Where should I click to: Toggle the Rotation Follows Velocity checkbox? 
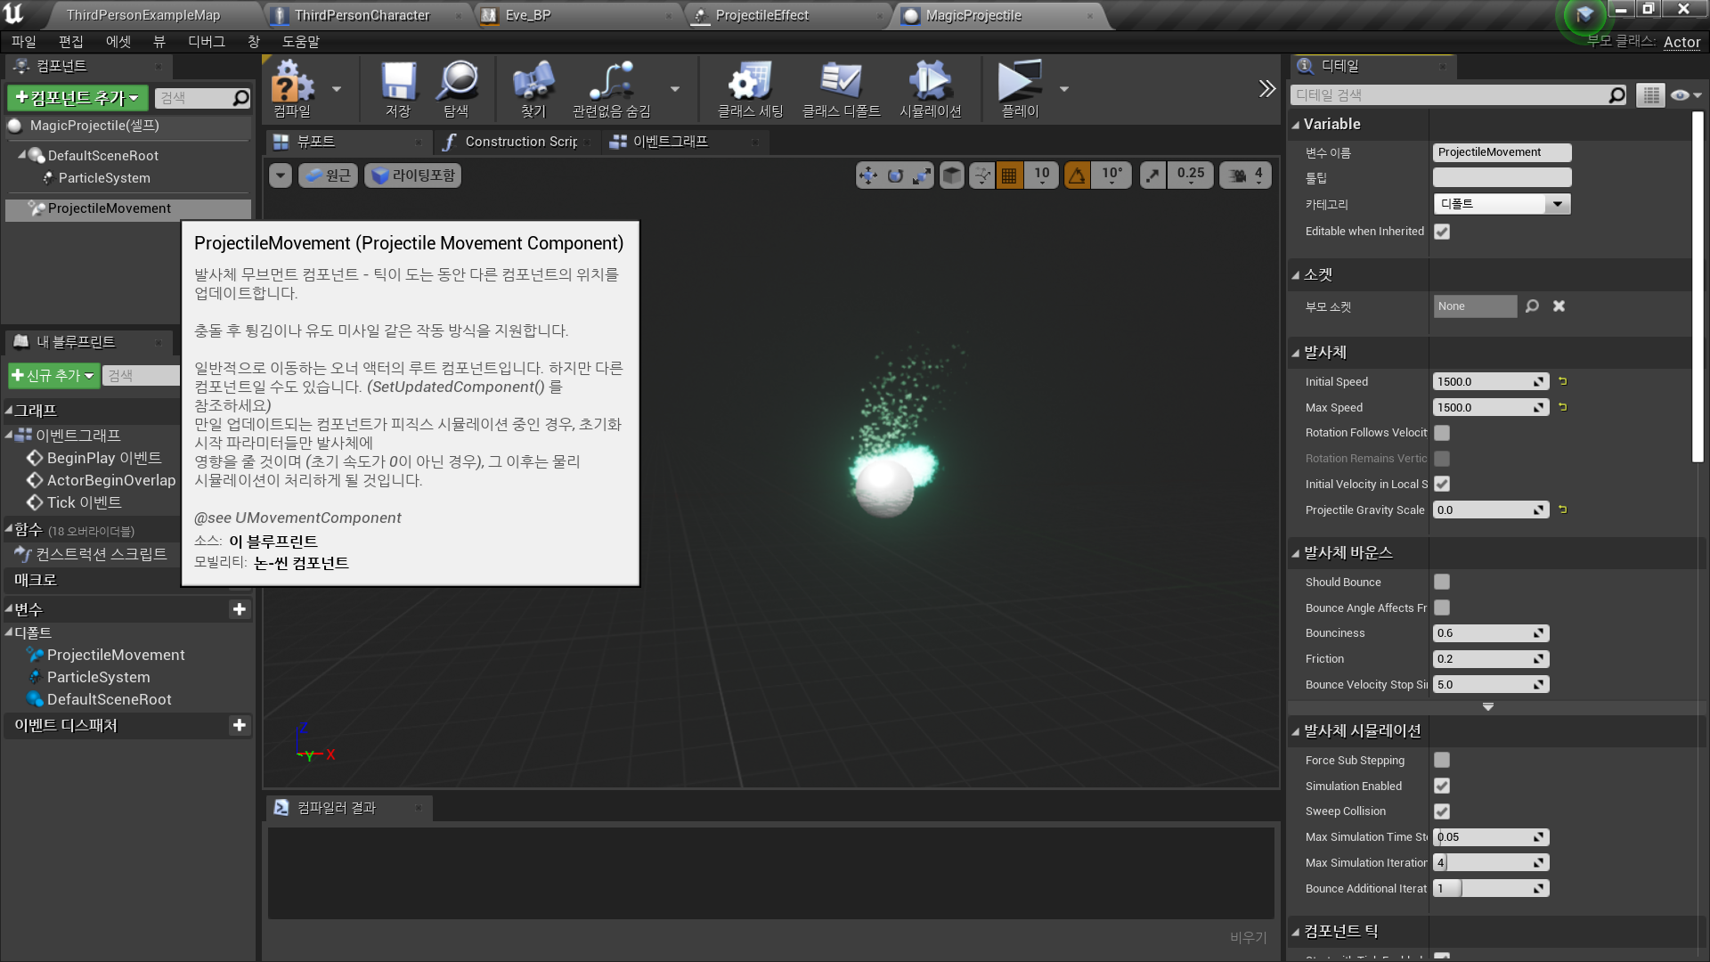coord(1442,433)
